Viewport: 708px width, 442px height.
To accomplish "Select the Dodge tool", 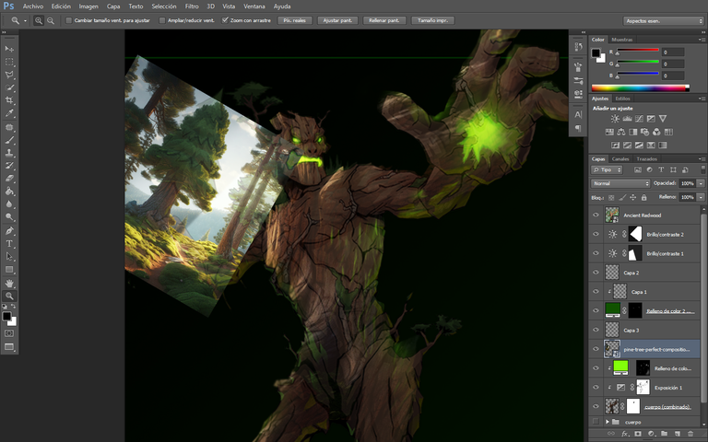I will (x=9, y=217).
